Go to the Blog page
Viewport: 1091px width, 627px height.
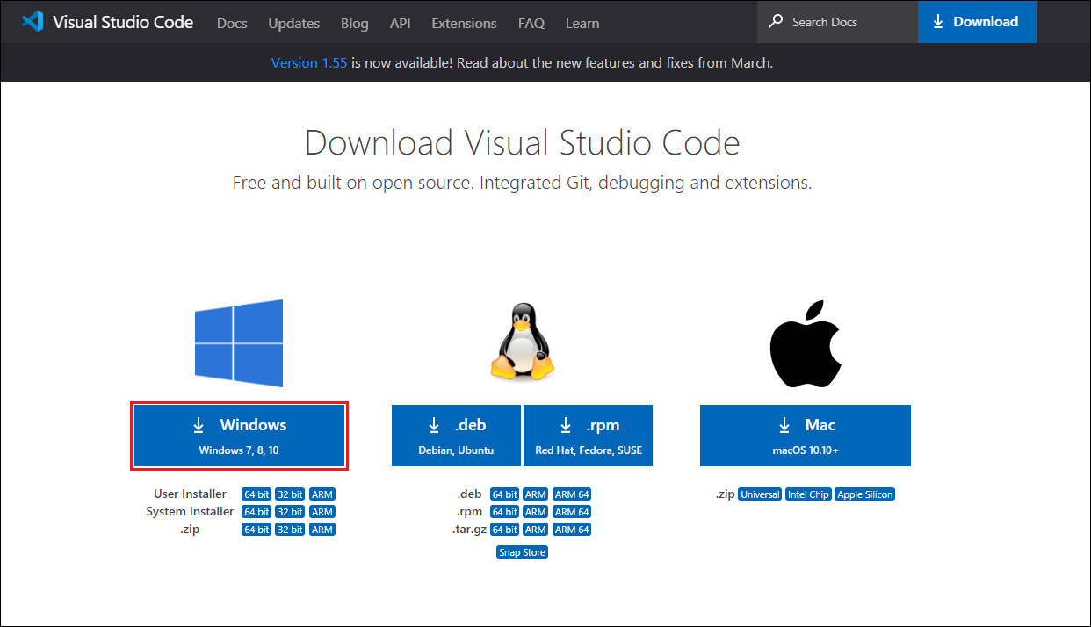click(355, 24)
